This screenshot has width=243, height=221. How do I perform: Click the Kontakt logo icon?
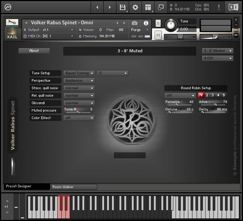(8, 7)
